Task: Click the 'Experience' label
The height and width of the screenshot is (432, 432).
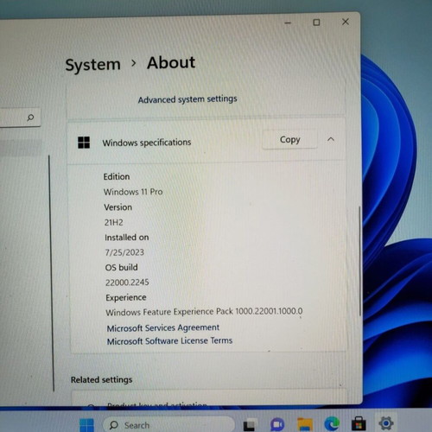Action: click(126, 297)
